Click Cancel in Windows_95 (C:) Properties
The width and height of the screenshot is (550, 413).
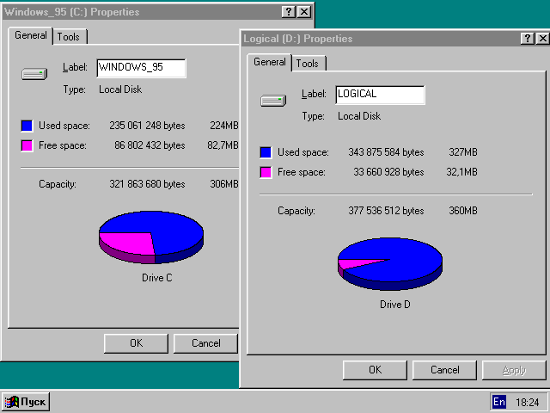pyautogui.click(x=206, y=343)
